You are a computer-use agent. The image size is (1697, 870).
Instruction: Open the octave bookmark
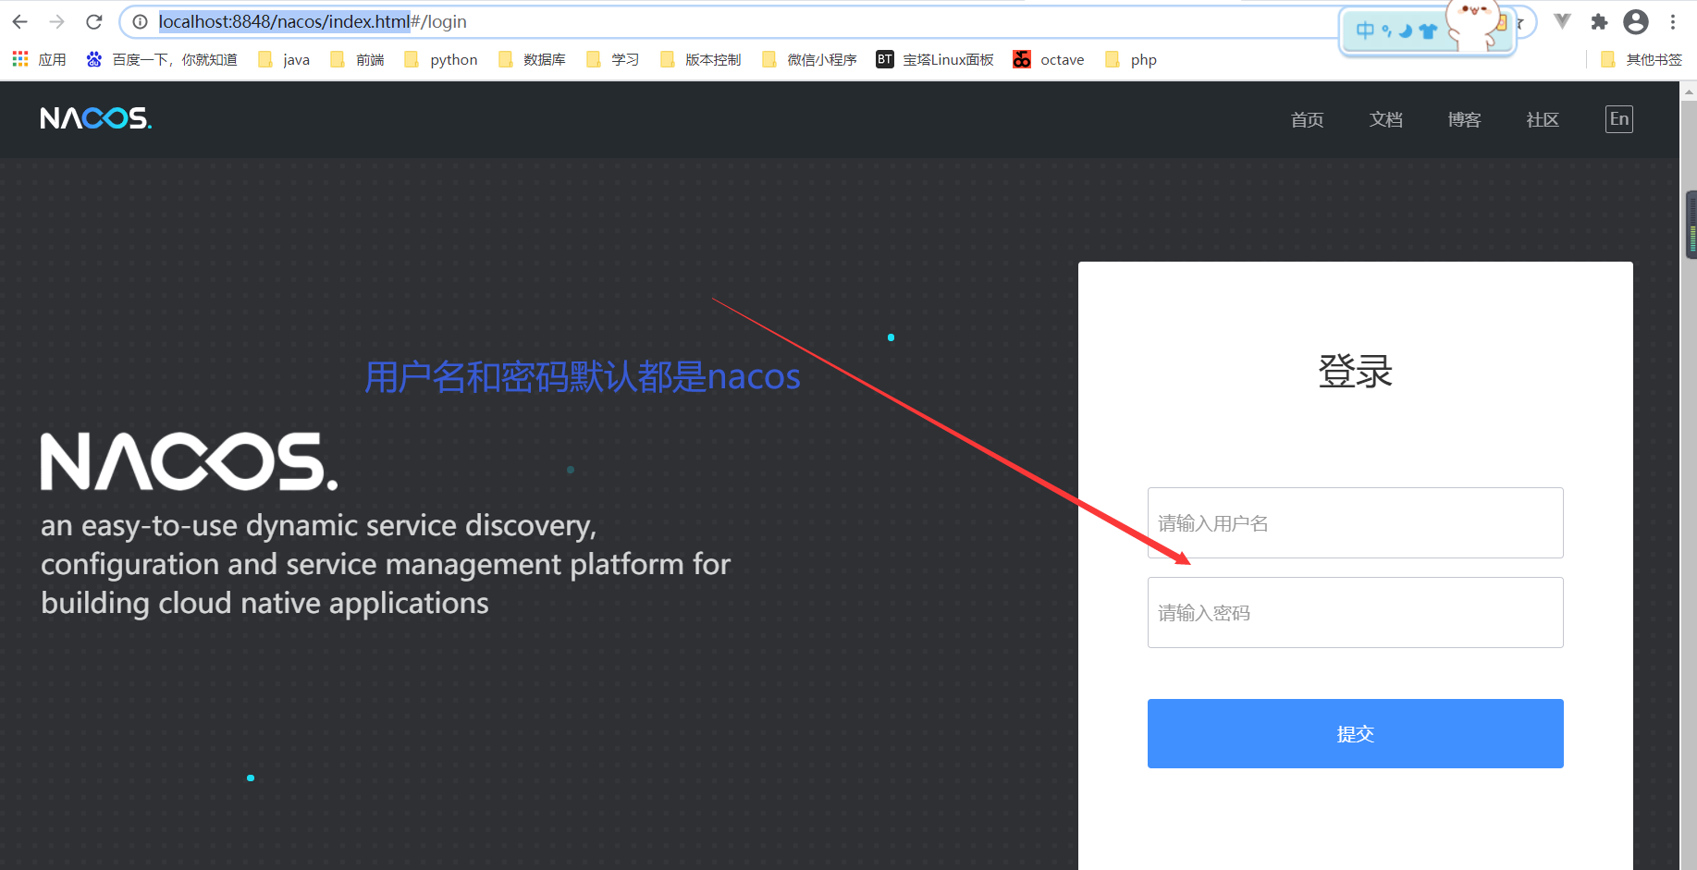[1049, 59]
